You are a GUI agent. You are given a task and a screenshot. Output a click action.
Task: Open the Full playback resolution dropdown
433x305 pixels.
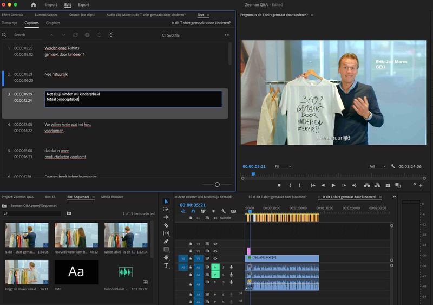pyautogui.click(x=377, y=166)
